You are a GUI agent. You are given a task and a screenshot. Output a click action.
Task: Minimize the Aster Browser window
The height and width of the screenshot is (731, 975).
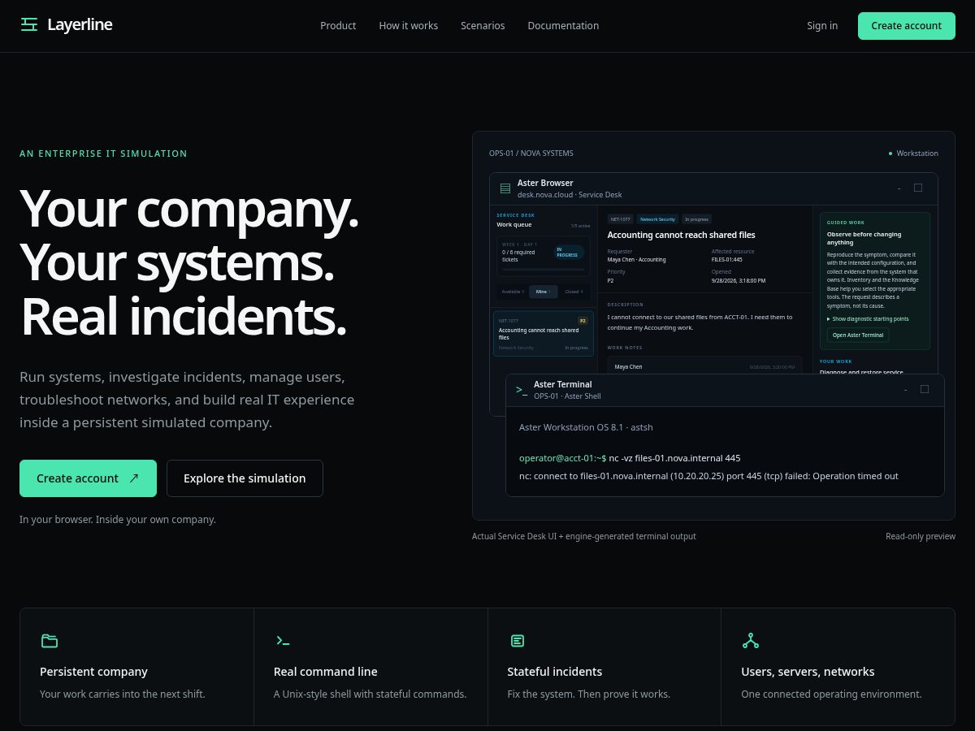point(899,188)
